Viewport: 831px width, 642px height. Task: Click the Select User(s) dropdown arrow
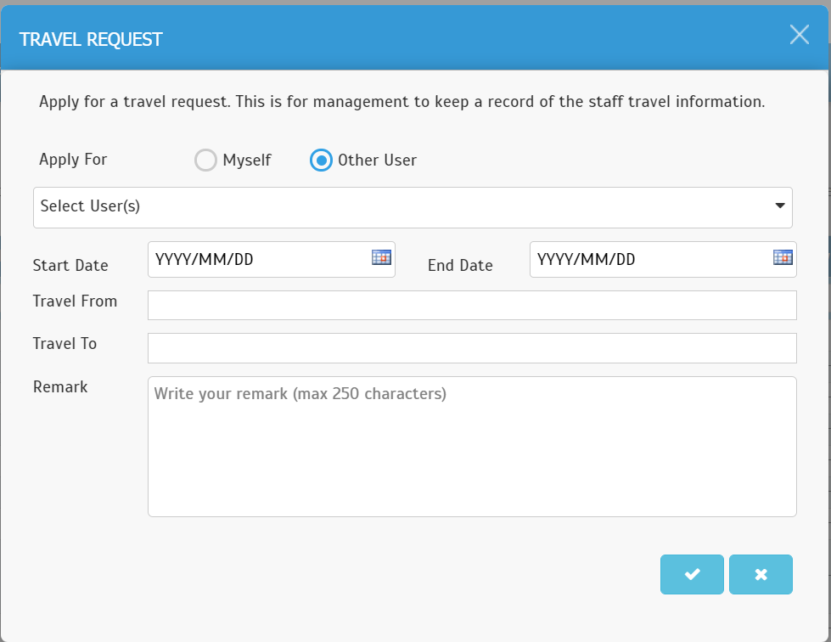pyautogui.click(x=779, y=206)
